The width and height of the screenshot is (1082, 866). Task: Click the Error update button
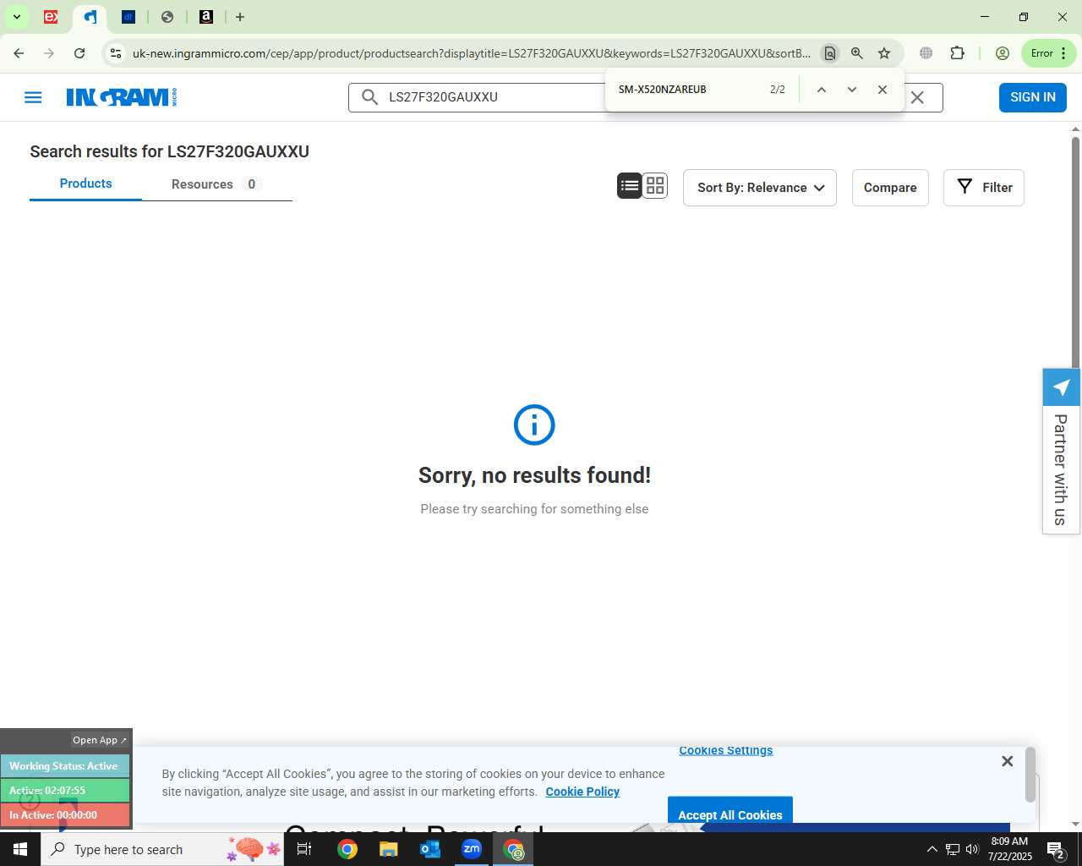click(1049, 53)
